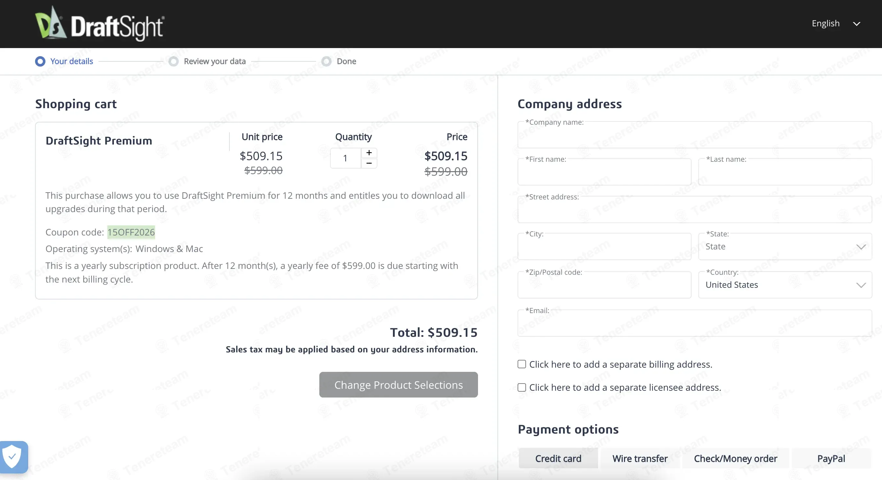The width and height of the screenshot is (882, 480).
Task: Click into the Street address field
Action: pyautogui.click(x=695, y=210)
